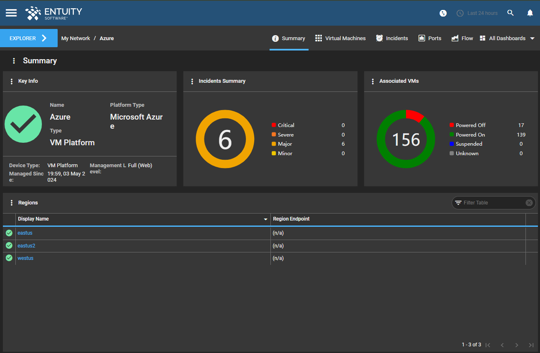Open the Regions dashlet menu
540x353 pixels.
[11, 203]
